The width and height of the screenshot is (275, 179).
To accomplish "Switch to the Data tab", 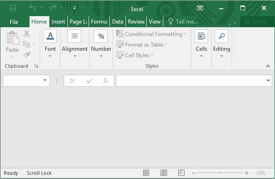I will pos(118,22).
